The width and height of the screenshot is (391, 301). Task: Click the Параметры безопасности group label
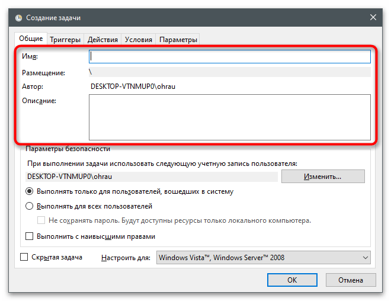[x=68, y=149]
